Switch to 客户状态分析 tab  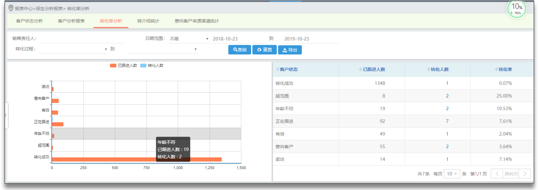point(29,21)
